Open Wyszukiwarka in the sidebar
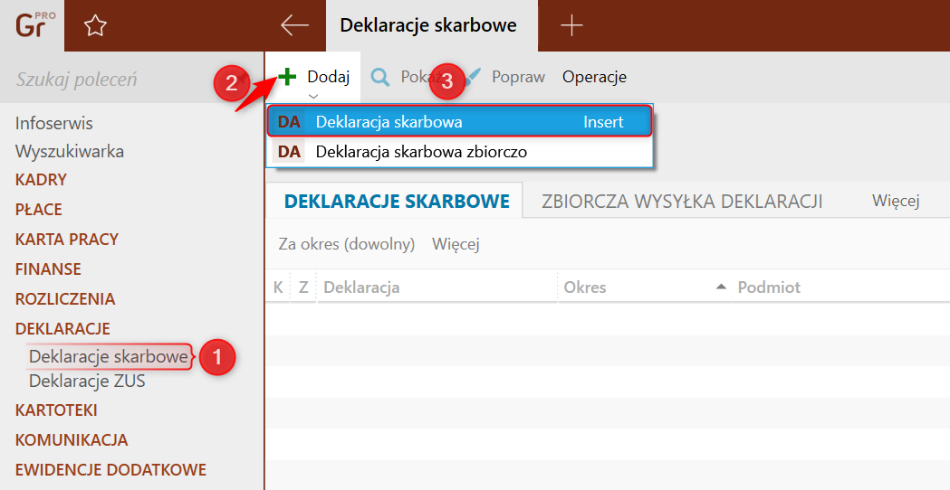Image resolution: width=950 pixels, height=490 pixels. tap(70, 151)
